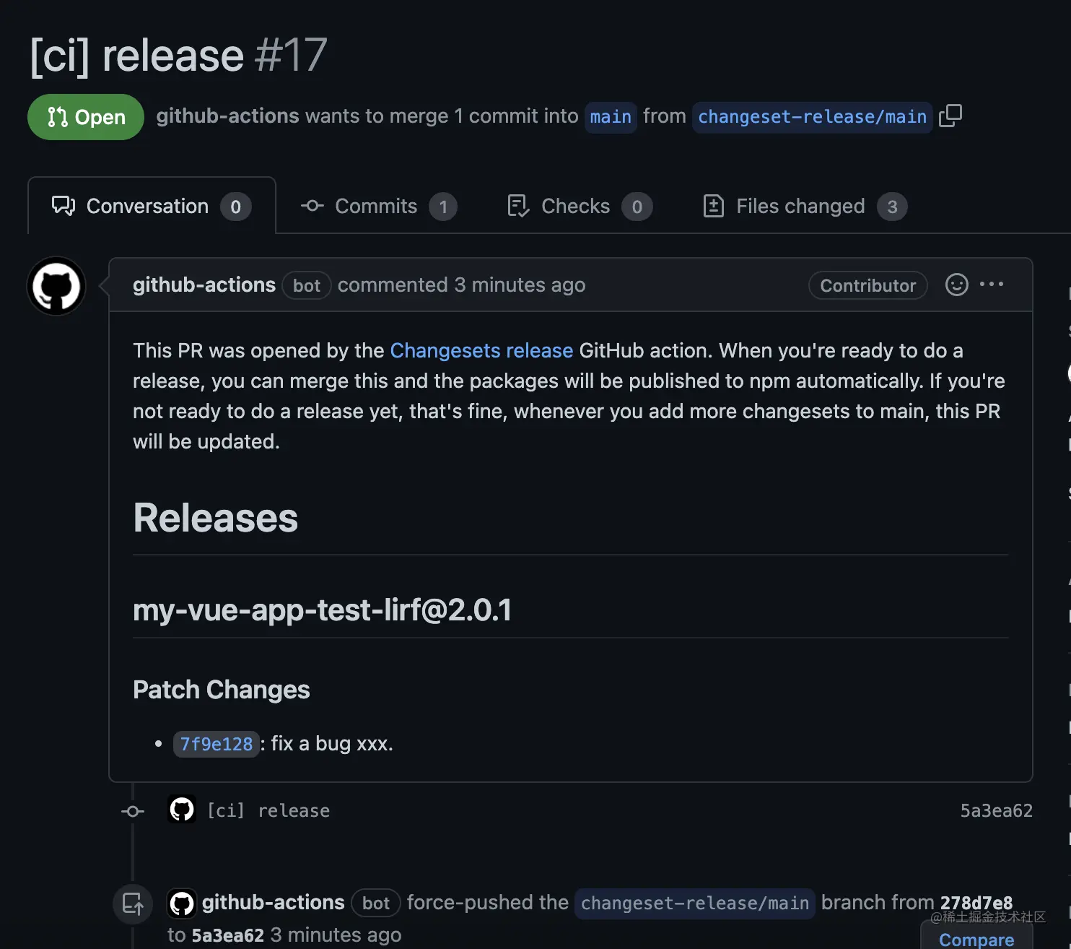This screenshot has height=949, width=1071.
Task: Click github-actions in force-pushed event
Action: click(x=273, y=903)
